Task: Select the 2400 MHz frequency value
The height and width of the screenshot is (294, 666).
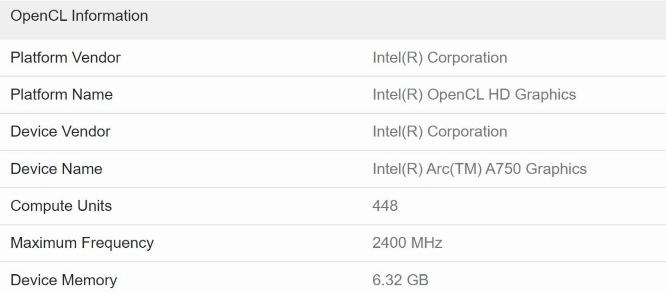Action: click(407, 243)
